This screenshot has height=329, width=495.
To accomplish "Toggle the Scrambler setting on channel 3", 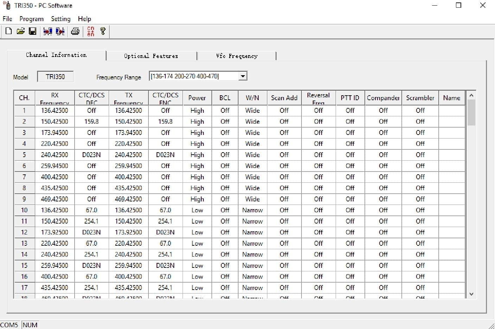I will (420, 133).
